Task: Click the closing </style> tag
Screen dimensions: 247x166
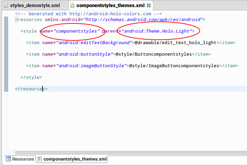Action: (x=31, y=77)
